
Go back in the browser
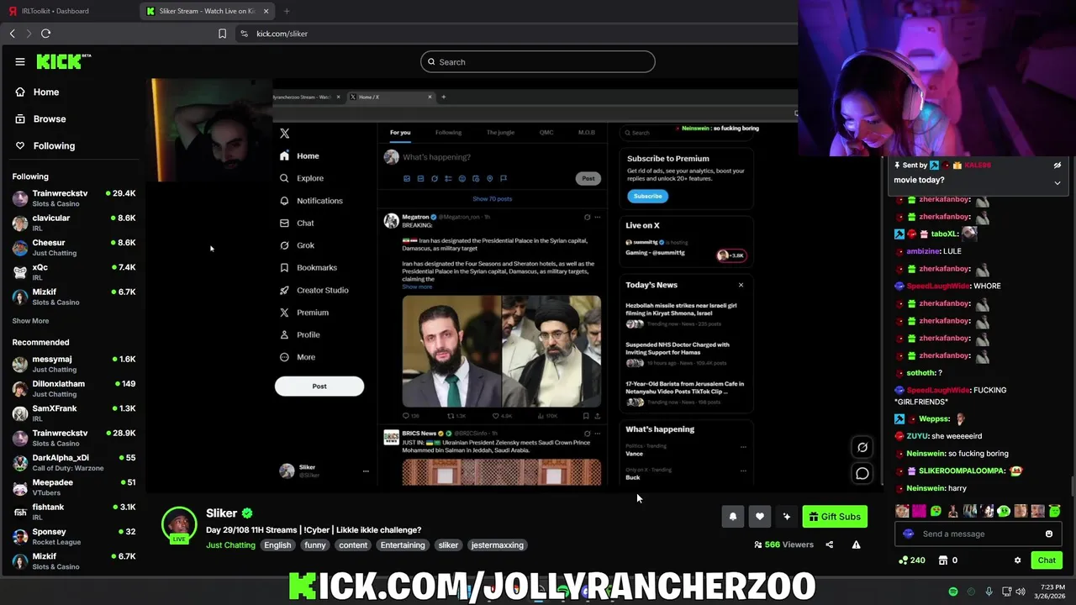click(12, 34)
